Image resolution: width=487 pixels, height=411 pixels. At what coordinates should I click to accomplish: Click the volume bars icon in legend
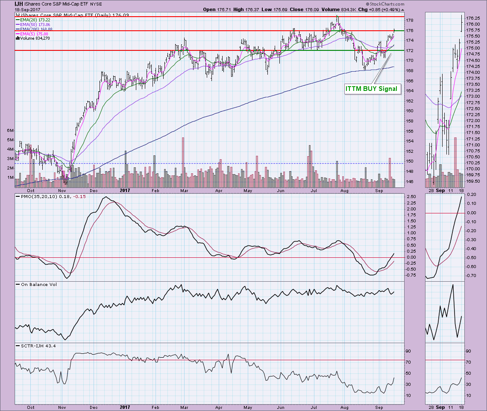point(17,38)
